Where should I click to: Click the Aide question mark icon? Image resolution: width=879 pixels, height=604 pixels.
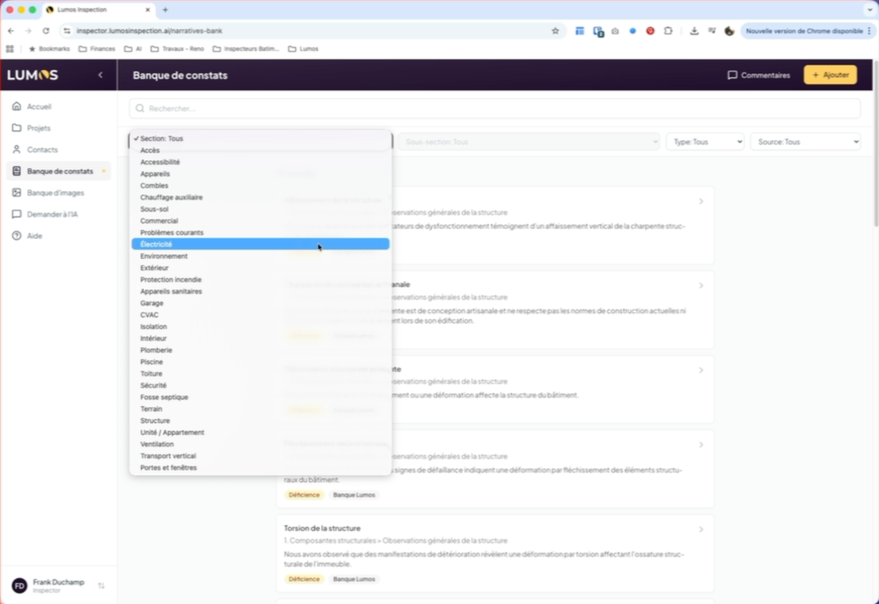click(x=17, y=236)
